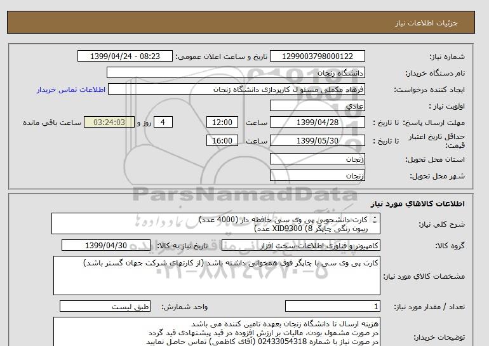Image resolution: width=489 pixels, height=346 pixels.
Task: Open the اطلاعات تماس خریدار link
Action: pos(70,90)
